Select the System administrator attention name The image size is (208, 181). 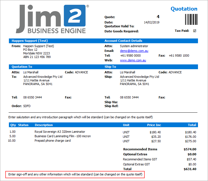click(x=134, y=46)
